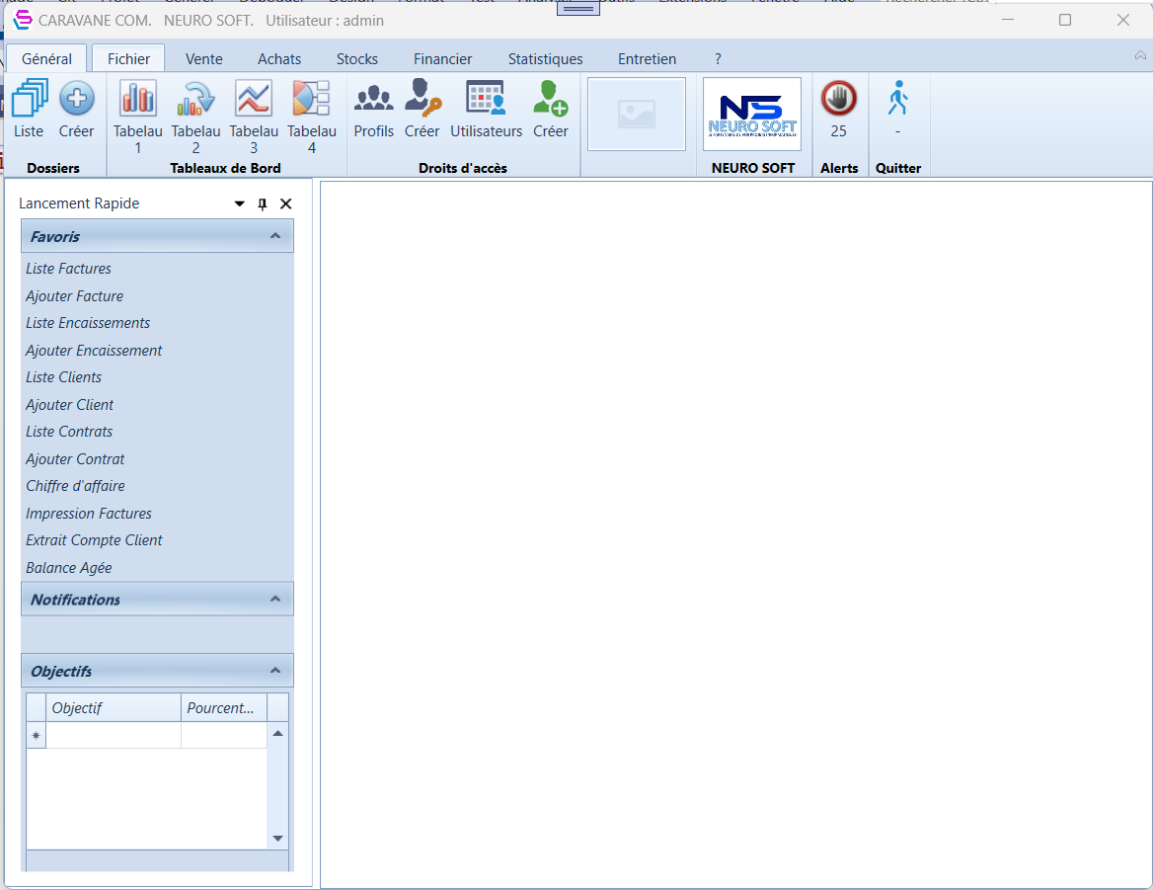Collapse the Notifications section

(x=275, y=599)
